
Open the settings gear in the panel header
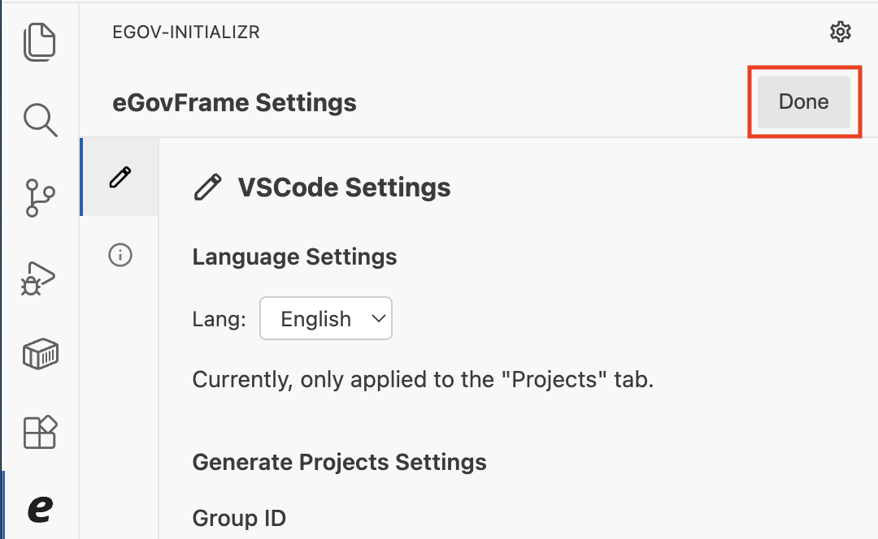point(841,32)
